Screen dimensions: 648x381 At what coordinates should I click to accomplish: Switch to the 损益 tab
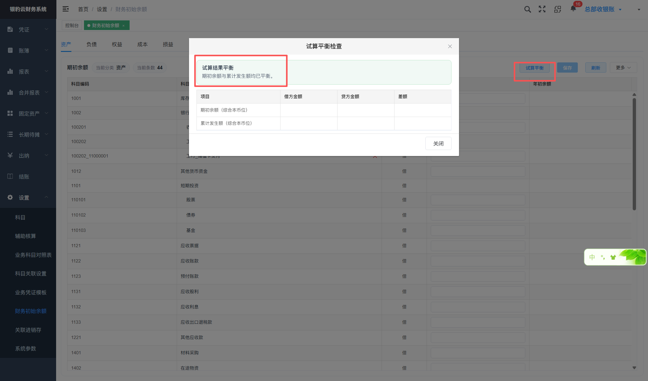168,44
